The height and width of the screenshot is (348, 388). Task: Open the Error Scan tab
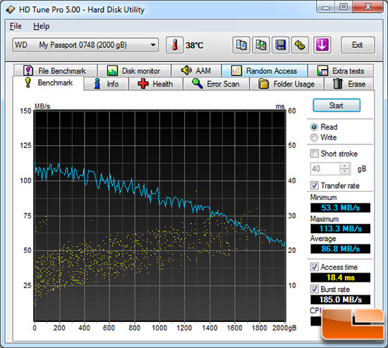click(x=216, y=84)
